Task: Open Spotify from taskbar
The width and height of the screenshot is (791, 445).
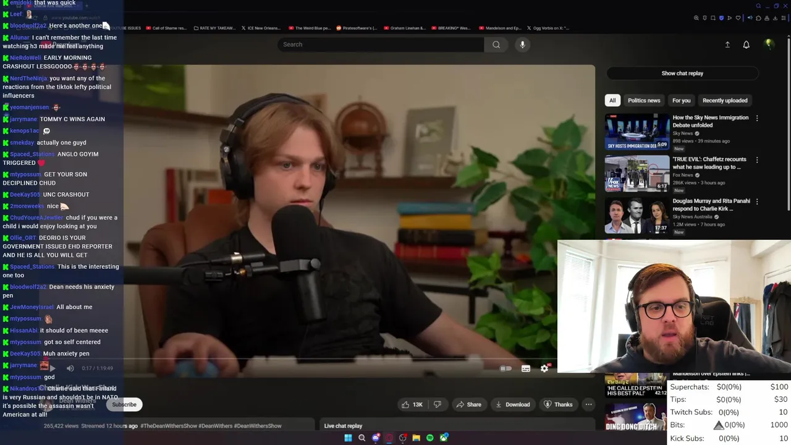Action: [x=430, y=438]
